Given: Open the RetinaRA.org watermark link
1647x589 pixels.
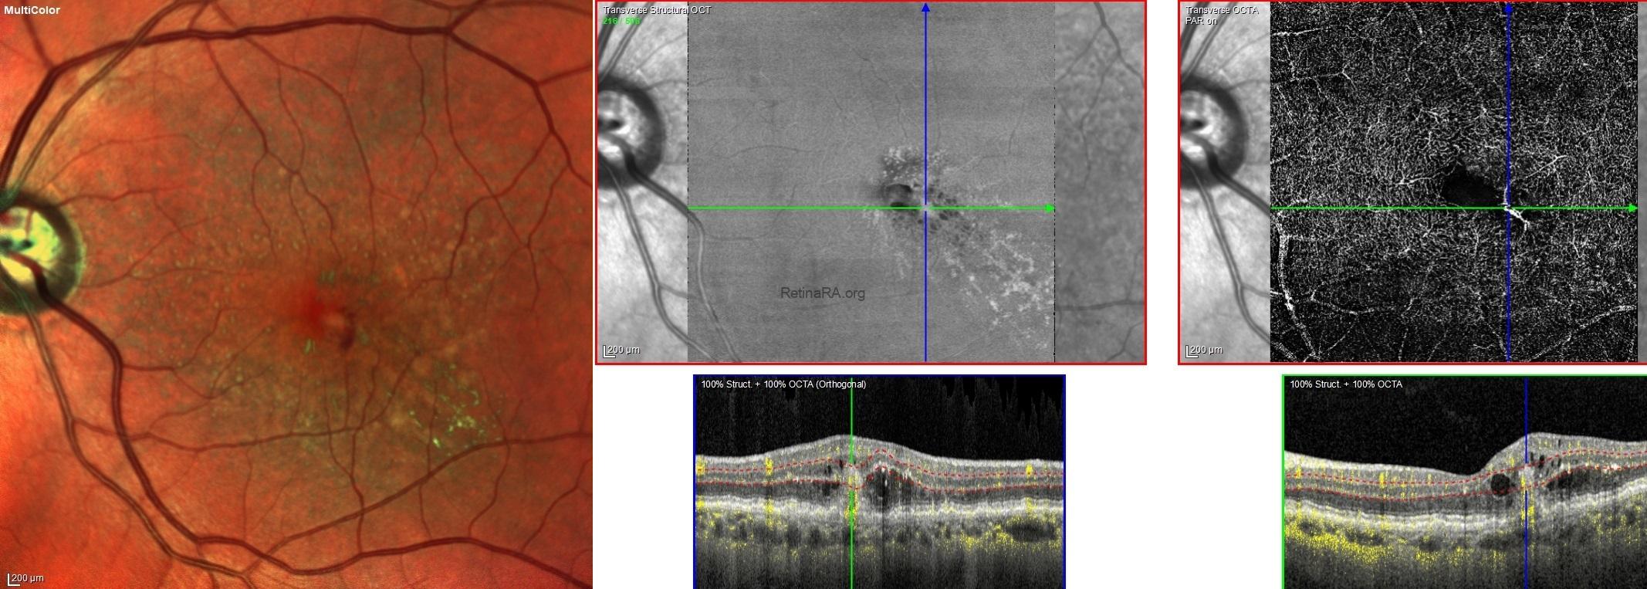Looking at the screenshot, I should click(822, 293).
